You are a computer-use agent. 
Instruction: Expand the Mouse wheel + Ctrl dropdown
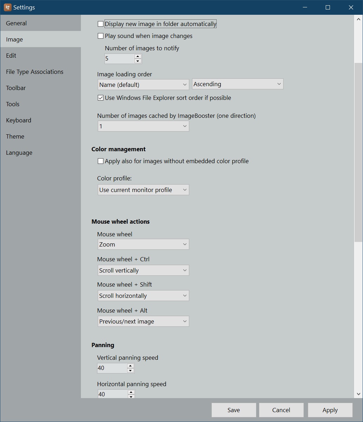[143, 270]
